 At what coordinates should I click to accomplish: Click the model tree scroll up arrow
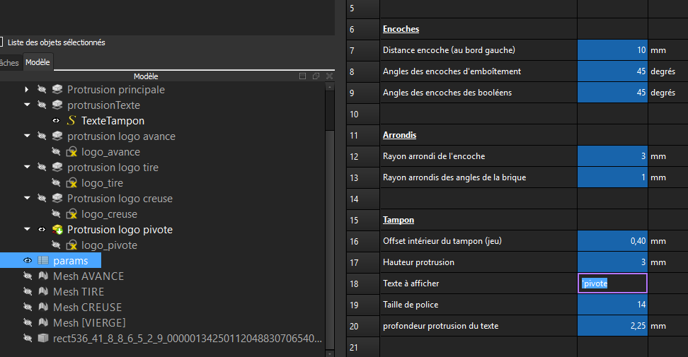(x=330, y=87)
